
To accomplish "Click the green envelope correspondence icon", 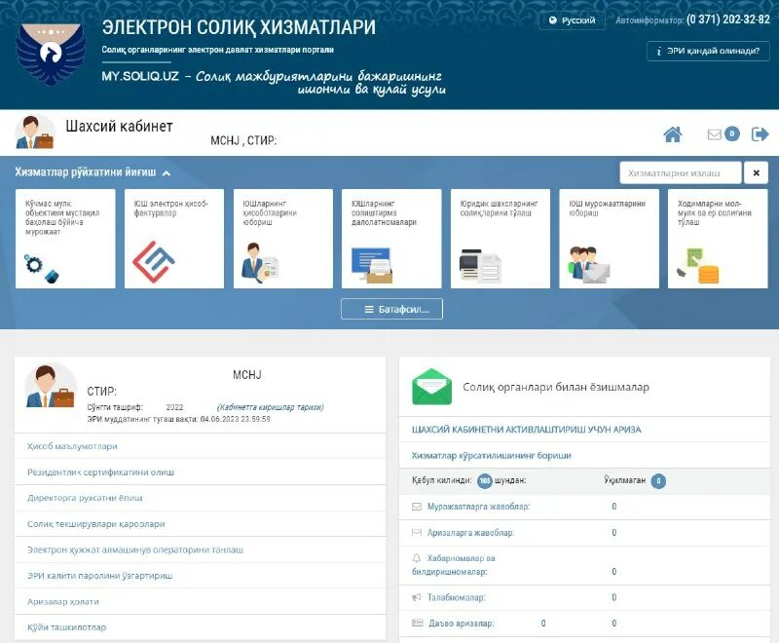I will [431, 387].
